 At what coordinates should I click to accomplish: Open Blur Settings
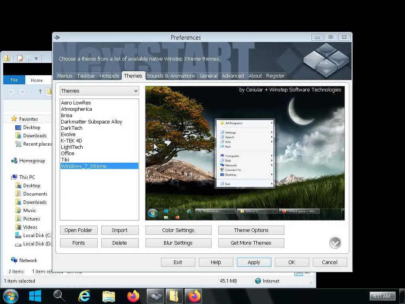178,243
